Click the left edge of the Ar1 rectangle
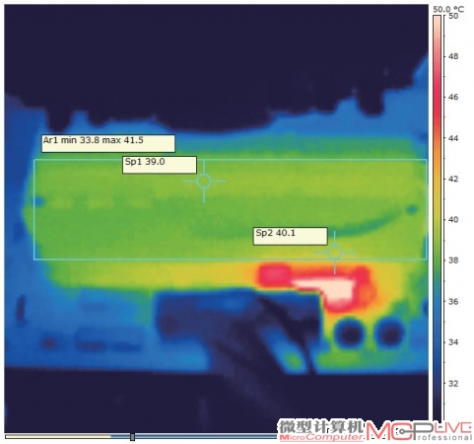This screenshot has width=474, height=444. point(34,209)
